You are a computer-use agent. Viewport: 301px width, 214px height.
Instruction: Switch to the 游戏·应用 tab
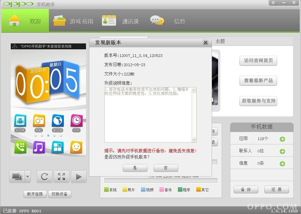(73, 21)
